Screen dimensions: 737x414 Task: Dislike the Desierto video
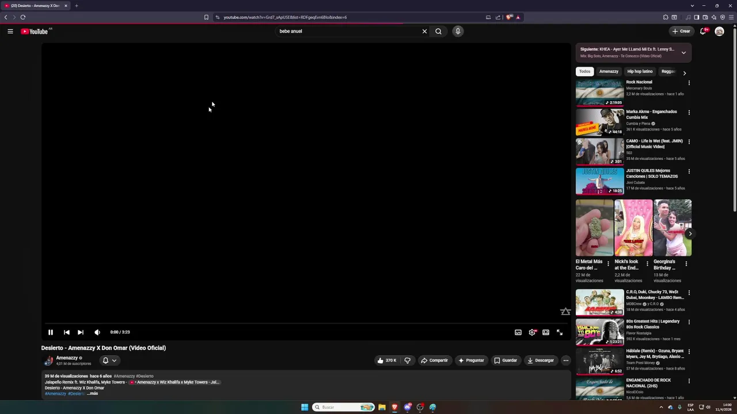point(407,361)
